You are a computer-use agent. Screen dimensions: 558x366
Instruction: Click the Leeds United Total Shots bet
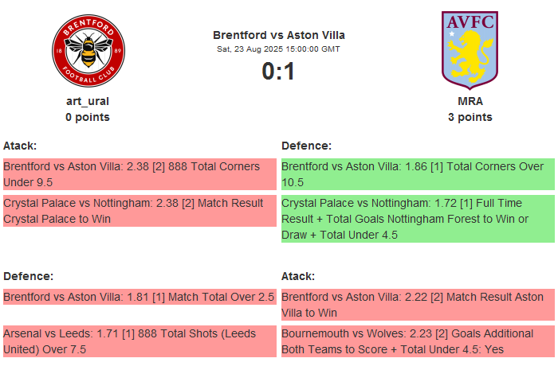[139, 341]
